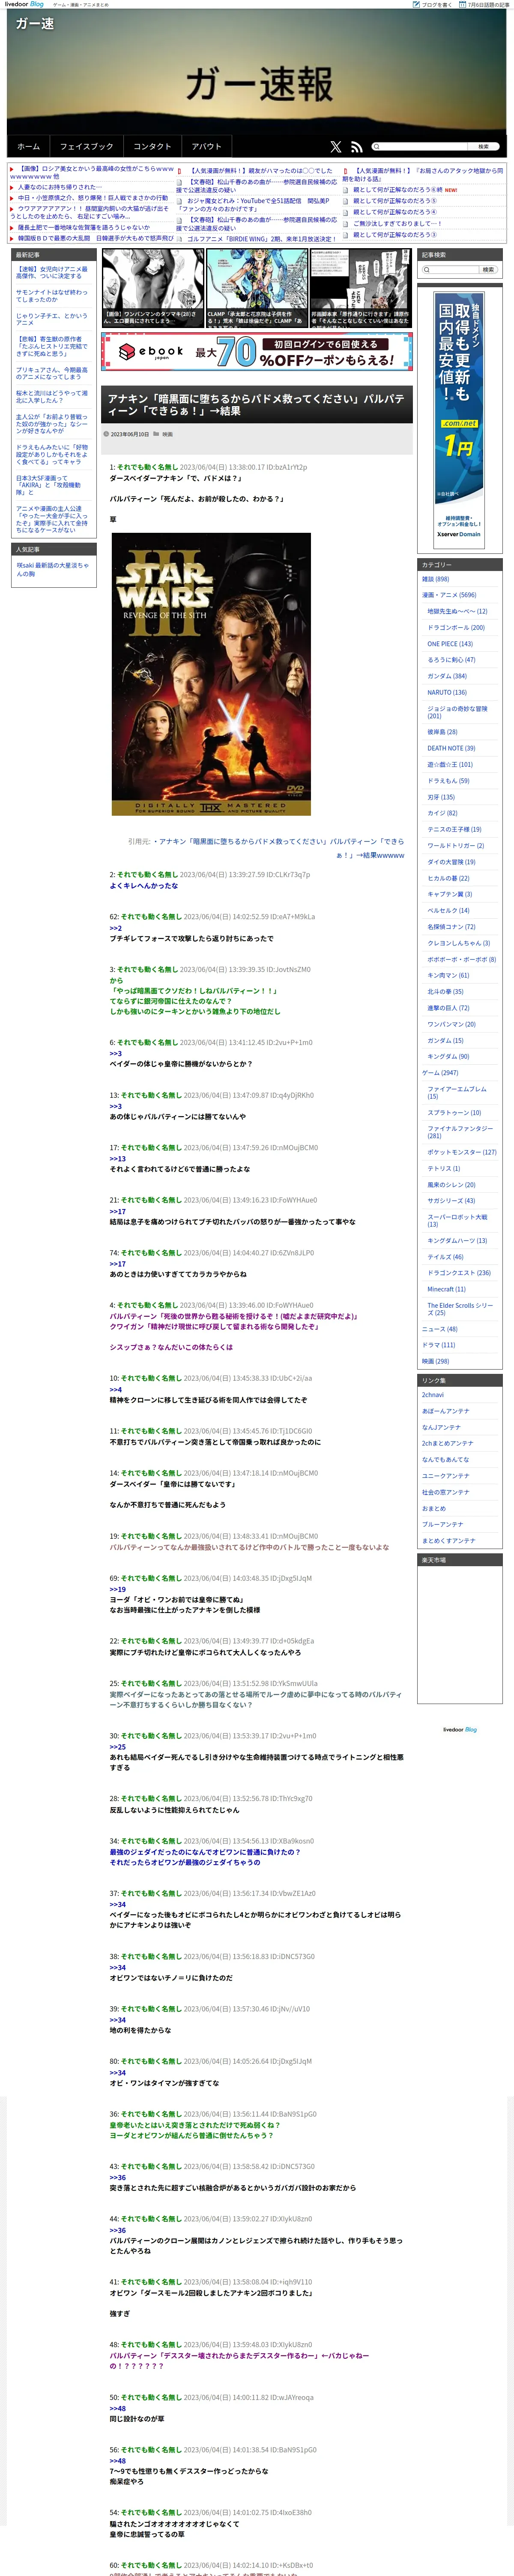Open the 映画 (298) category in sidebar
The width and height of the screenshot is (514, 2576).
click(435, 1361)
